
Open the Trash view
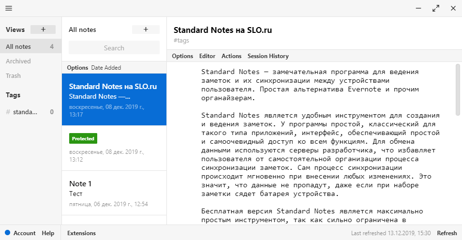[x=13, y=75]
